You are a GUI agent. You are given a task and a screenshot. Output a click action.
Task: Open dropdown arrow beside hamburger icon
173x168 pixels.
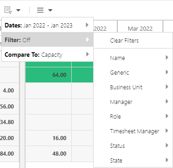(50, 10)
